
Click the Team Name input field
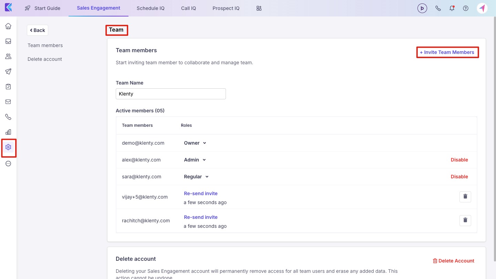tap(170, 94)
